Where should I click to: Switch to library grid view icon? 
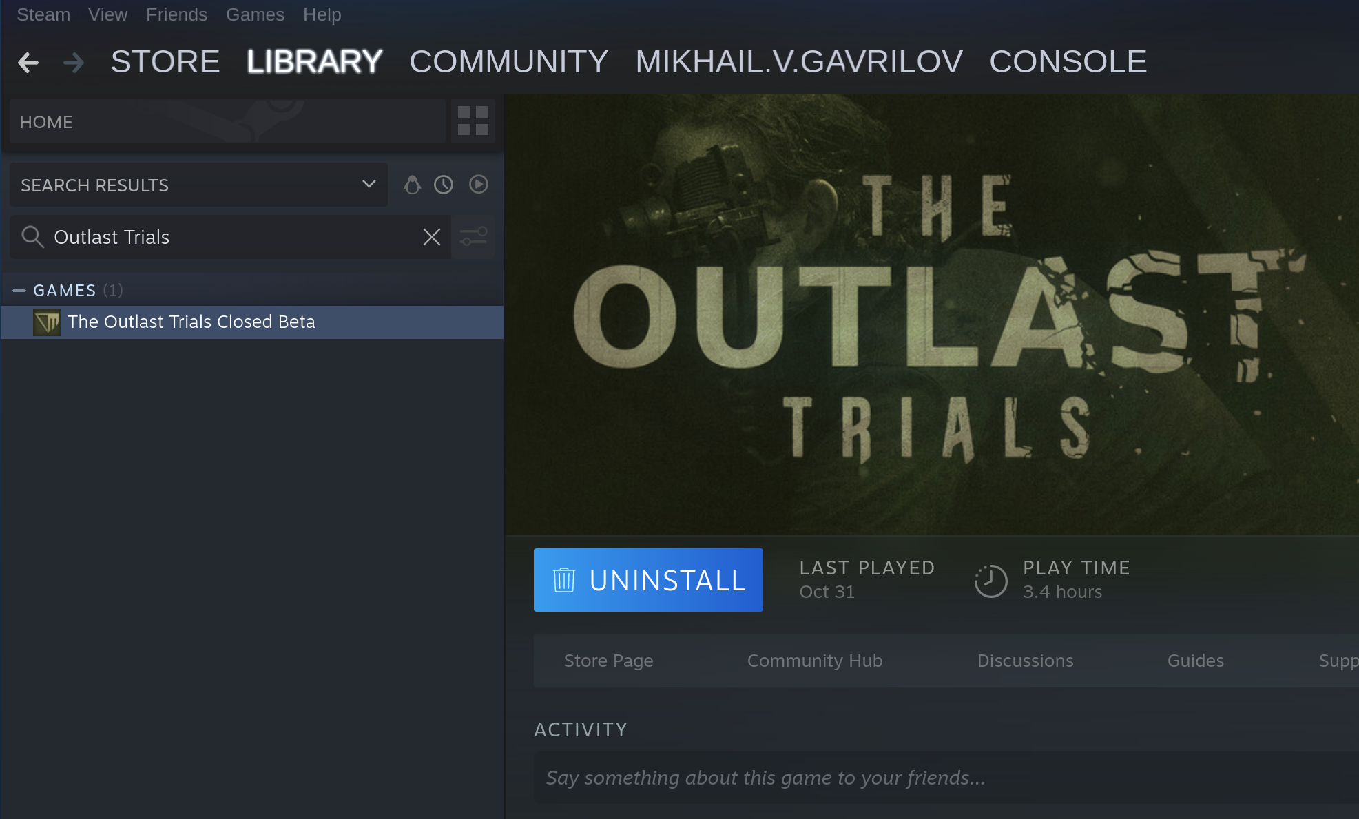pyautogui.click(x=473, y=121)
